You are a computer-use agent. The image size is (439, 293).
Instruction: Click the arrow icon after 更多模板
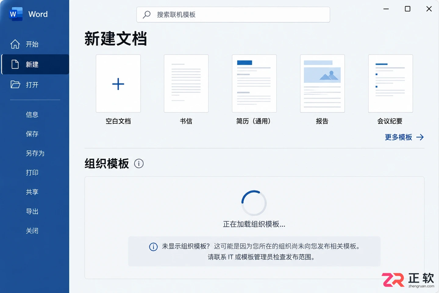pos(420,137)
